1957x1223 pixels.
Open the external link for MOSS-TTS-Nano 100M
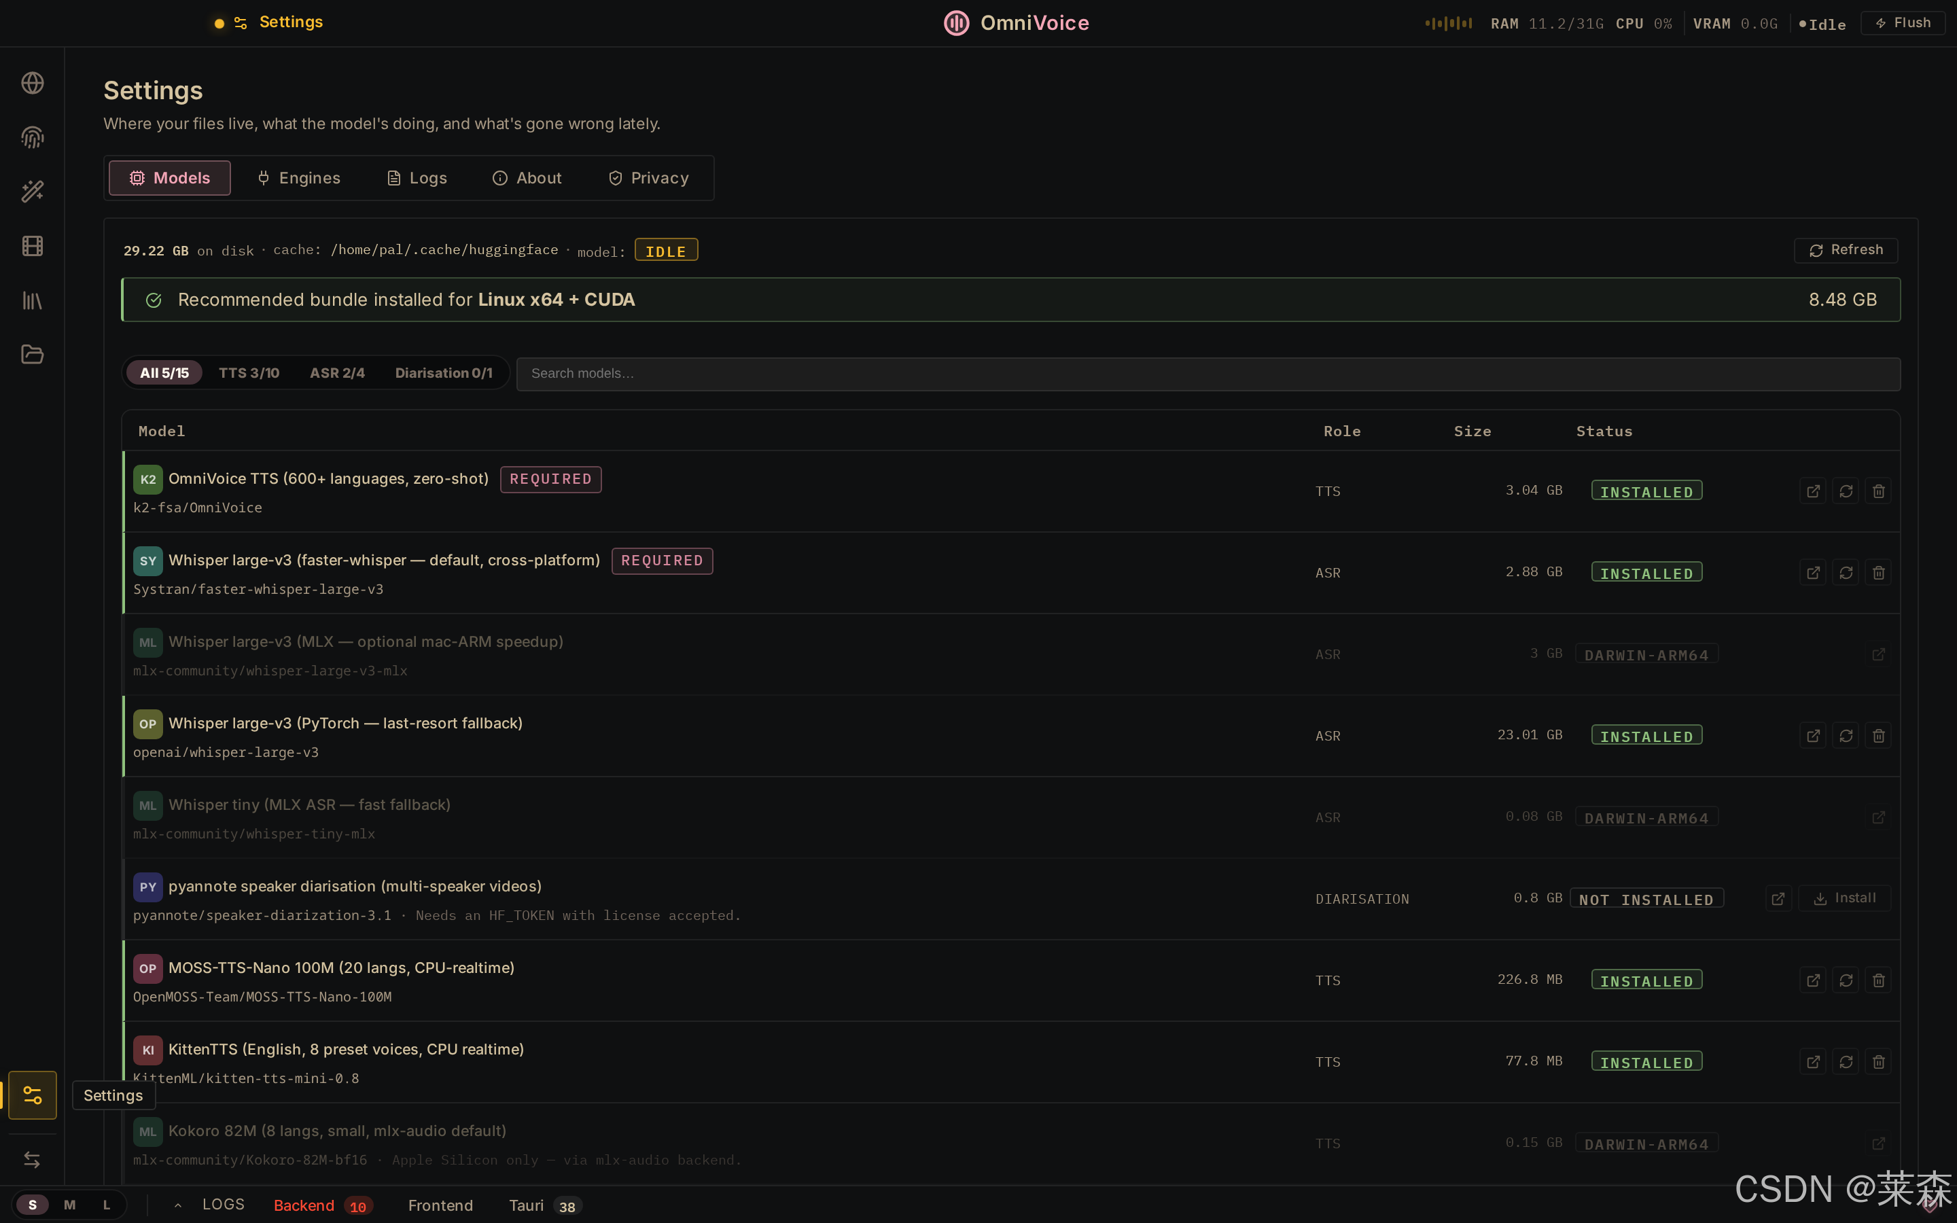click(1813, 980)
